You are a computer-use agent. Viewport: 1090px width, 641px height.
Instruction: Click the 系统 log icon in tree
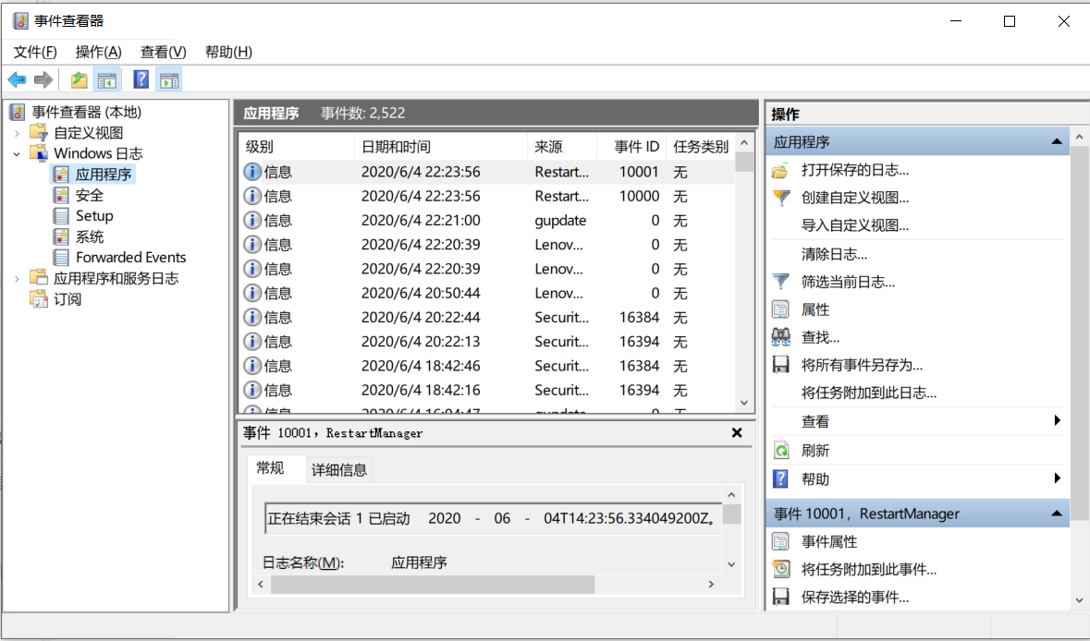(61, 236)
